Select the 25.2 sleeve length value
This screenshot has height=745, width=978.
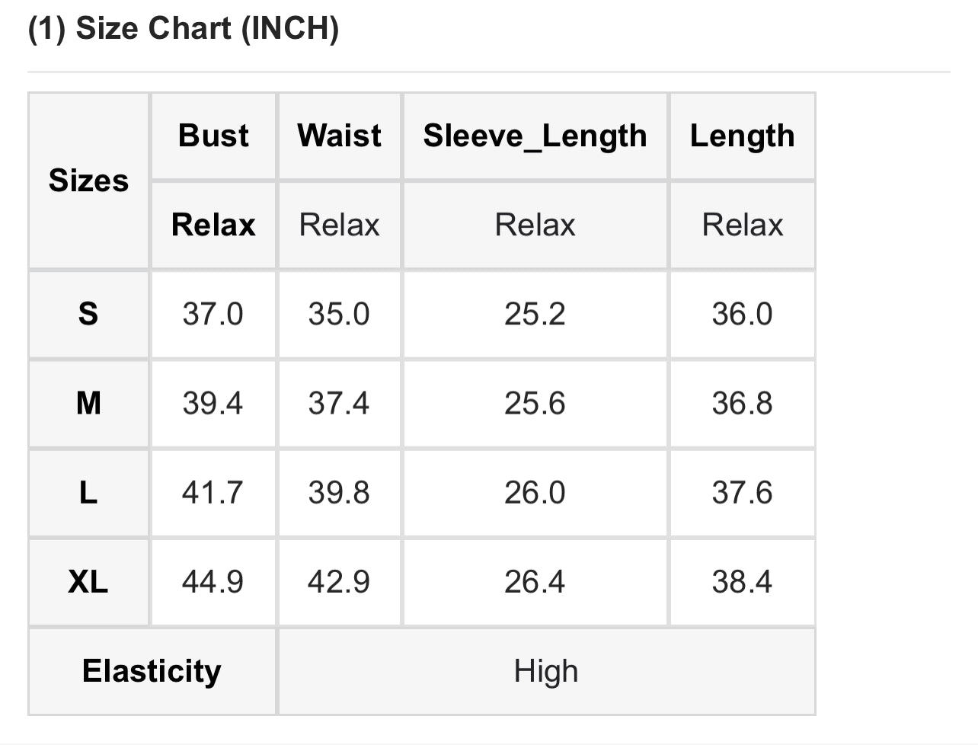[535, 314]
